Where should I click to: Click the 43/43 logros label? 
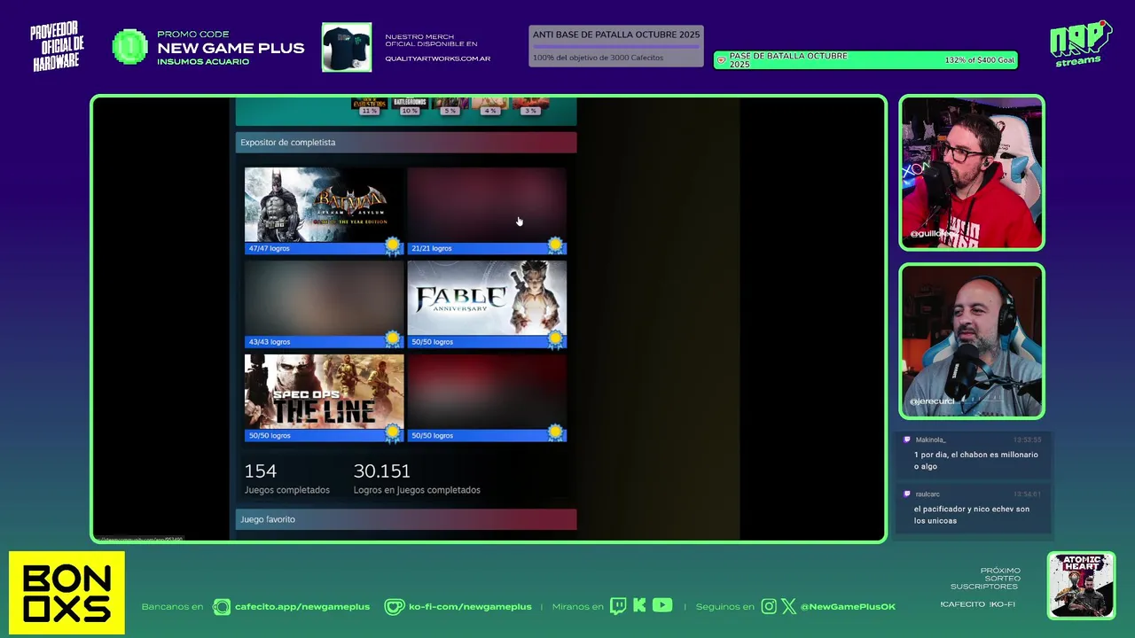pos(270,342)
